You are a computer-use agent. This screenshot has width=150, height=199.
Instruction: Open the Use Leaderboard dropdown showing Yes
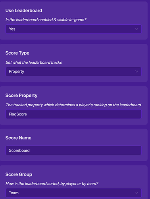point(73,29)
